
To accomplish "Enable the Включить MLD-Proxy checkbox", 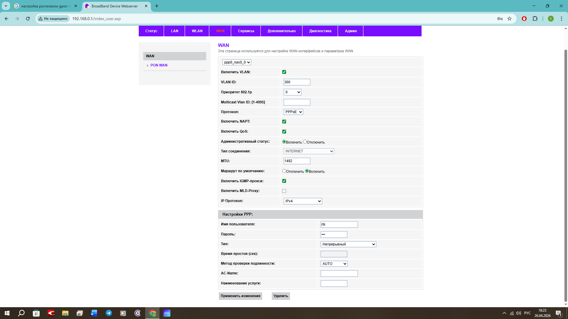I will point(284,191).
